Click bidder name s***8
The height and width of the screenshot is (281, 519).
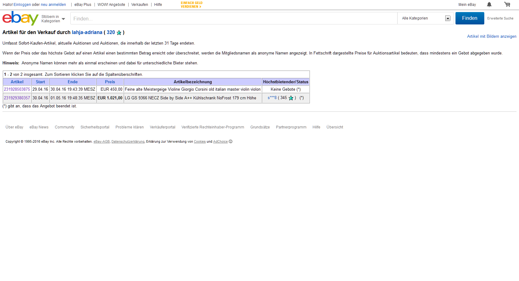click(x=272, y=98)
